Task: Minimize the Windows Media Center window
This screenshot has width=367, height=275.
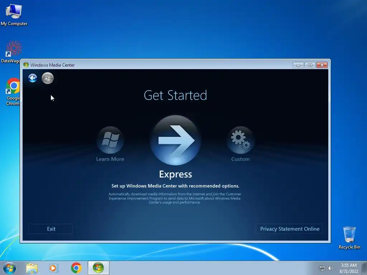Action: coord(298,65)
